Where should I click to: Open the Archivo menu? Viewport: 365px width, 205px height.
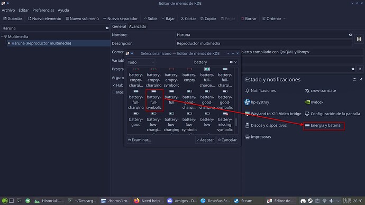[8, 10]
